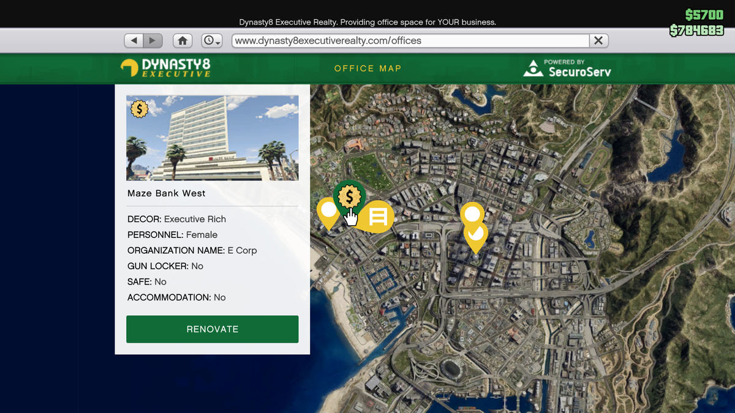
Task: Click the Dynasty8 Executive logo
Action: tap(165, 68)
